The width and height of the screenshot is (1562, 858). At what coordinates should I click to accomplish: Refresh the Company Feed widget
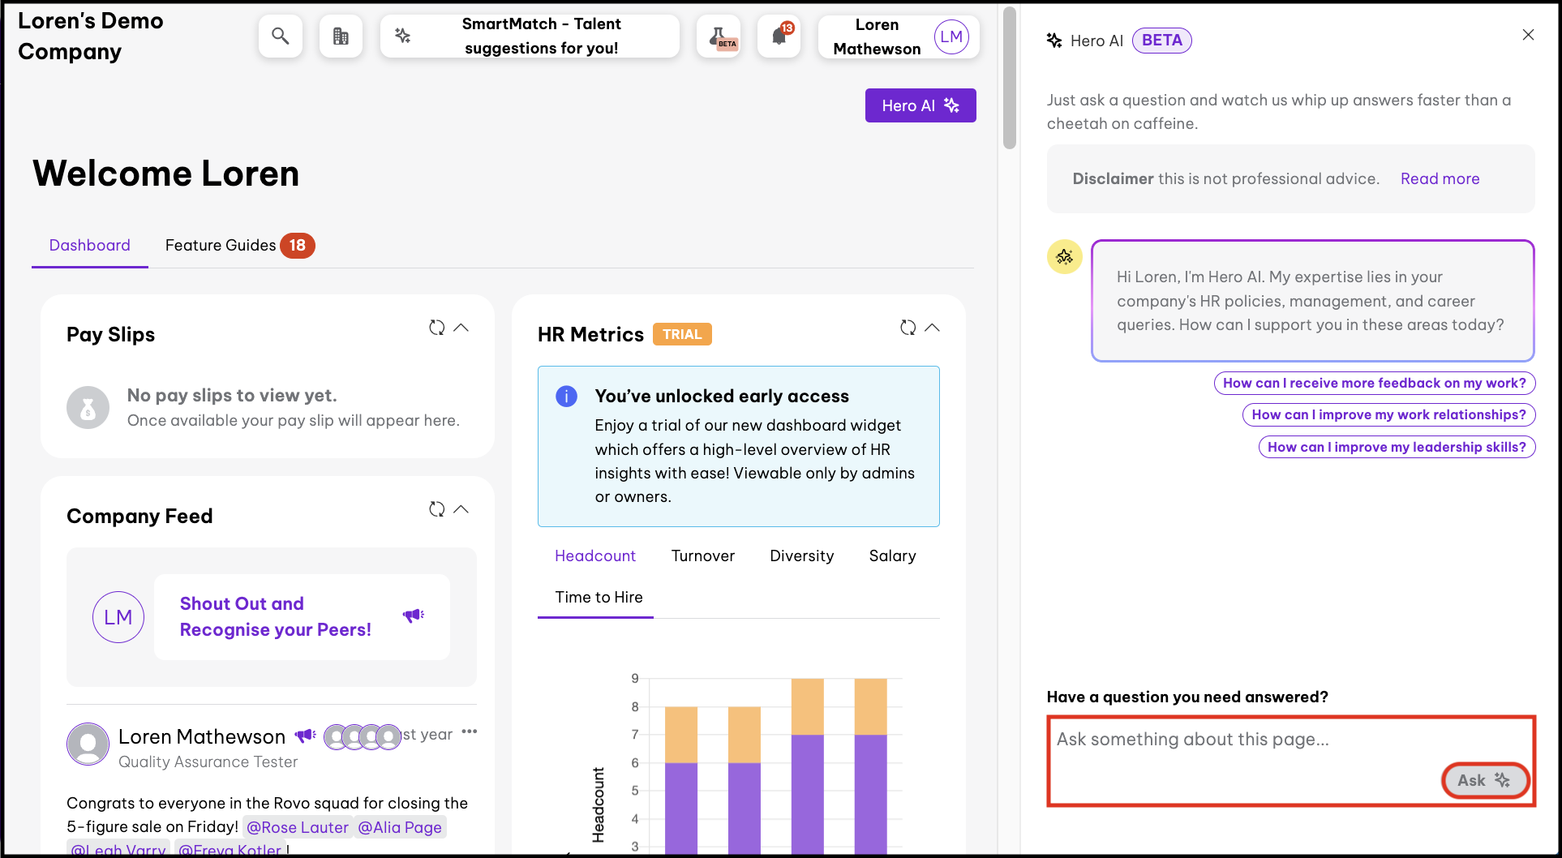point(436,509)
